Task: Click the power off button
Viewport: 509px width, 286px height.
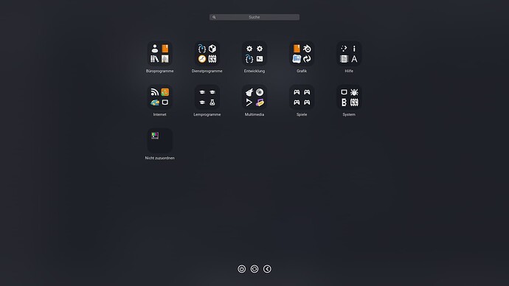Action: 241,269
